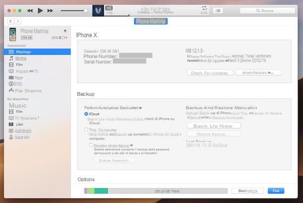Go forward with right chevron button
The width and height of the screenshot is (303, 203).
18,21
